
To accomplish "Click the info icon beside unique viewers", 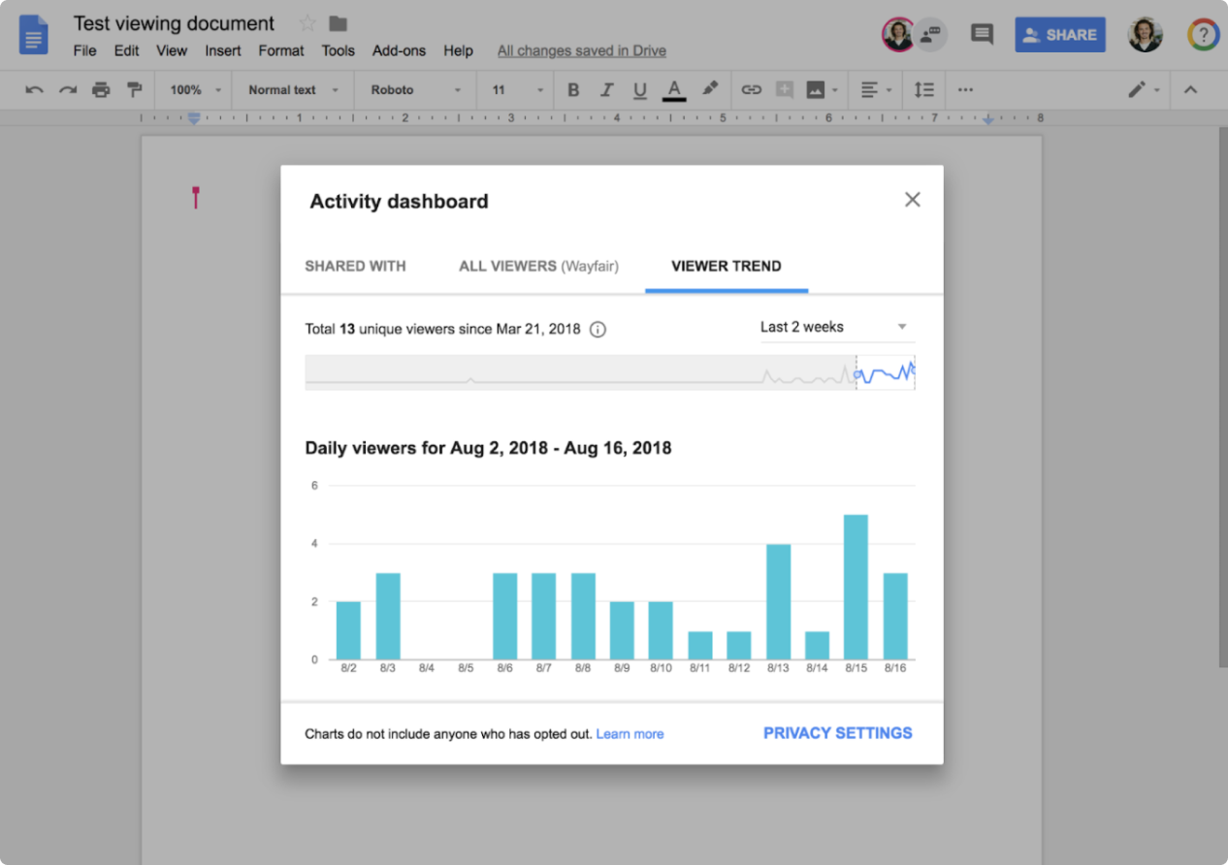I will coord(598,329).
